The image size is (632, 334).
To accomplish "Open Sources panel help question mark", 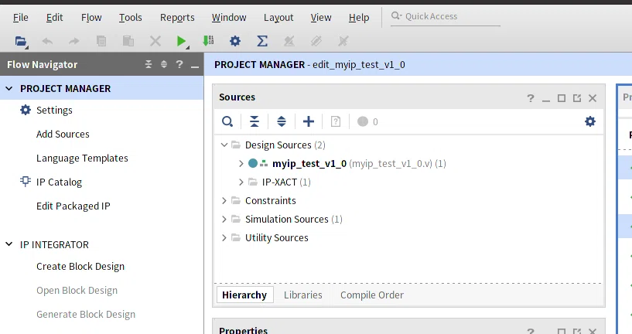I will (531, 98).
